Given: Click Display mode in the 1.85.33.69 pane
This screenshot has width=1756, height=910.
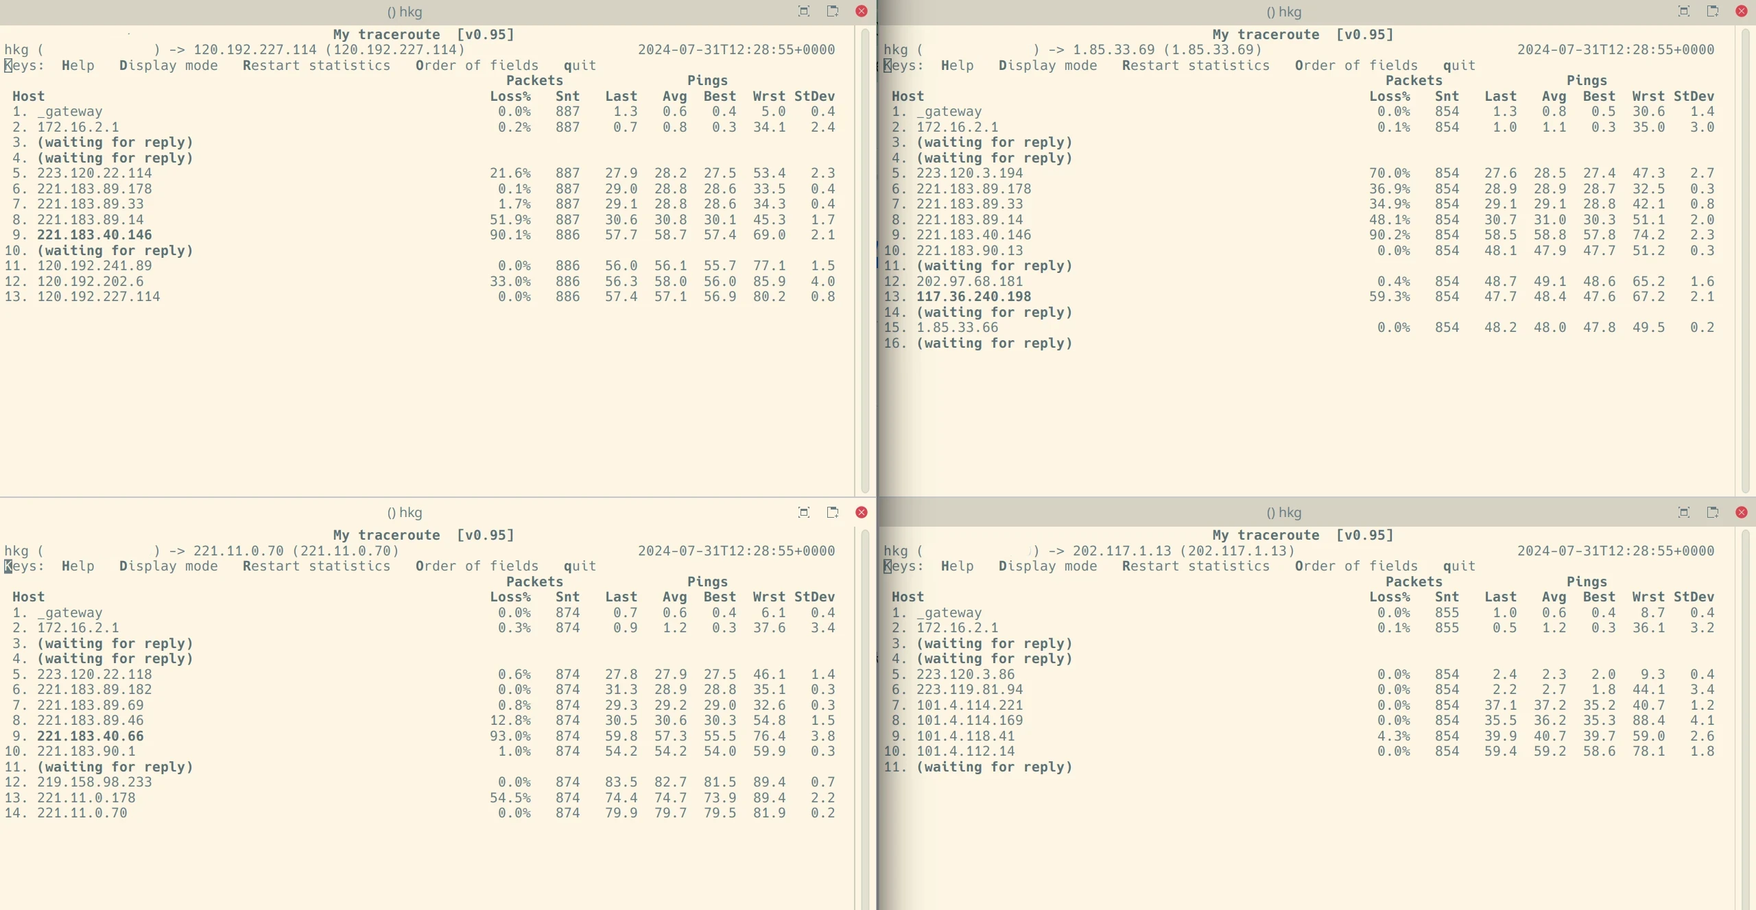Looking at the screenshot, I should tap(1047, 65).
